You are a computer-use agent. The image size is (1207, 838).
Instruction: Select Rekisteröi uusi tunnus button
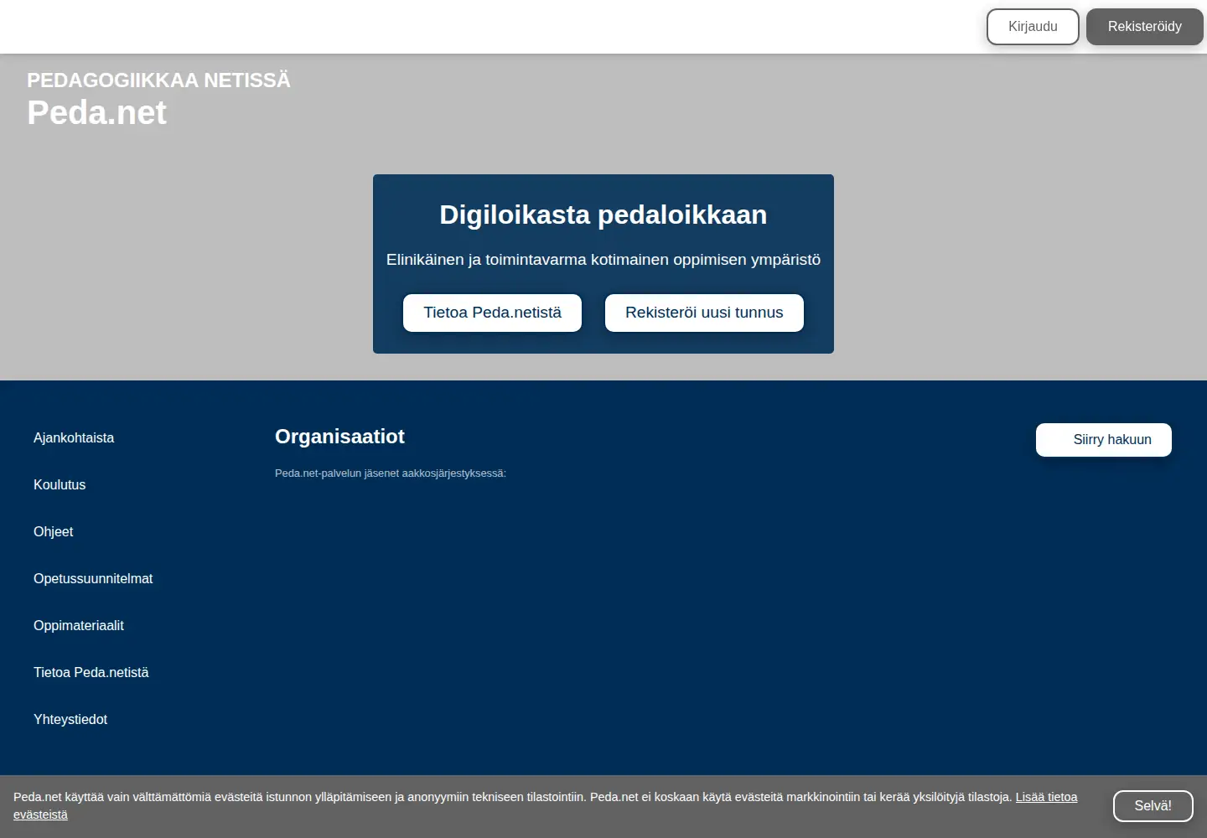point(704,313)
